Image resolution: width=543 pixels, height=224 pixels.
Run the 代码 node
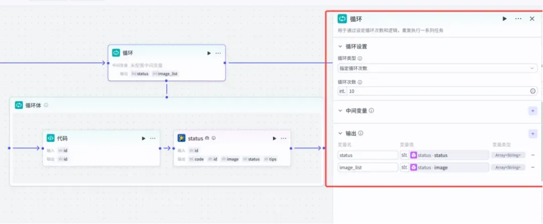(x=143, y=138)
